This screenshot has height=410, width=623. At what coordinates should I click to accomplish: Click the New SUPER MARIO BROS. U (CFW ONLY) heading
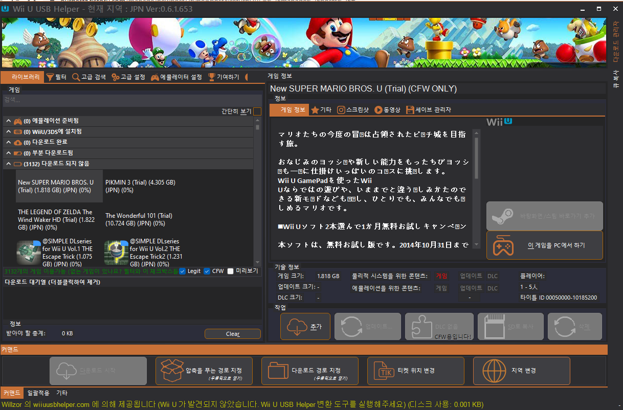(x=363, y=89)
